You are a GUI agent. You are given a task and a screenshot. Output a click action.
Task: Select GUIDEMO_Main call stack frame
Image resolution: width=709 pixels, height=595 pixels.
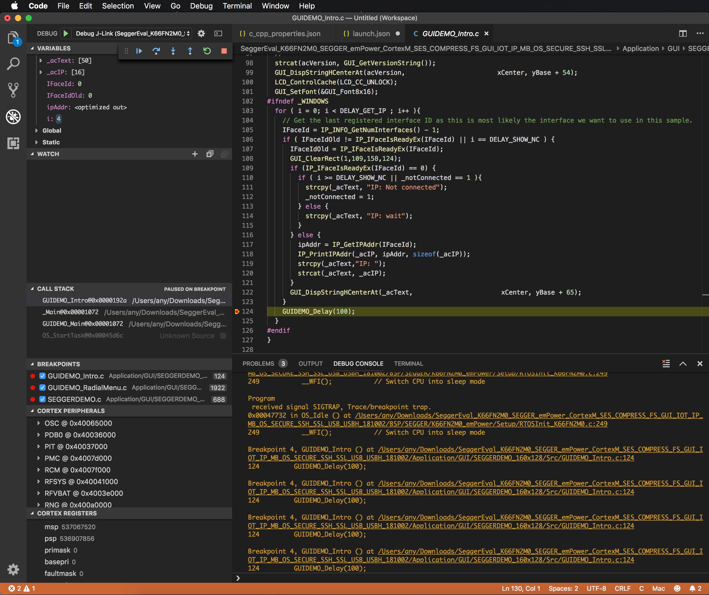click(x=129, y=324)
